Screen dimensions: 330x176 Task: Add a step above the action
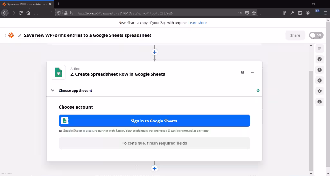click(x=154, y=52)
